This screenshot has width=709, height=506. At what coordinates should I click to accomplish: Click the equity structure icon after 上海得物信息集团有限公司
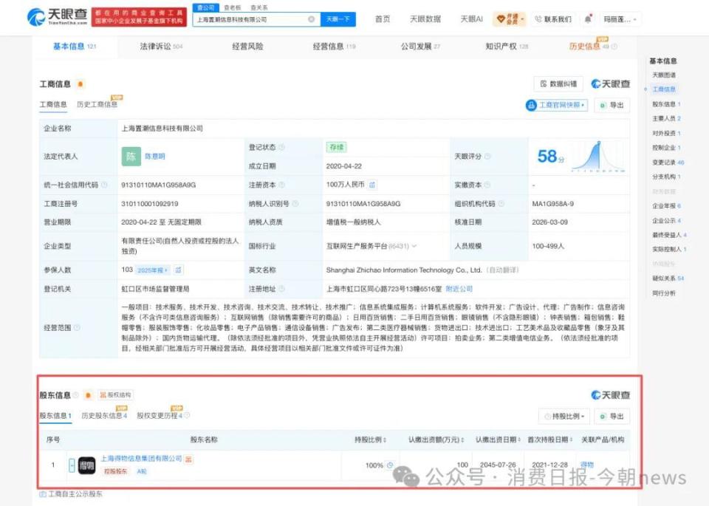point(188,459)
